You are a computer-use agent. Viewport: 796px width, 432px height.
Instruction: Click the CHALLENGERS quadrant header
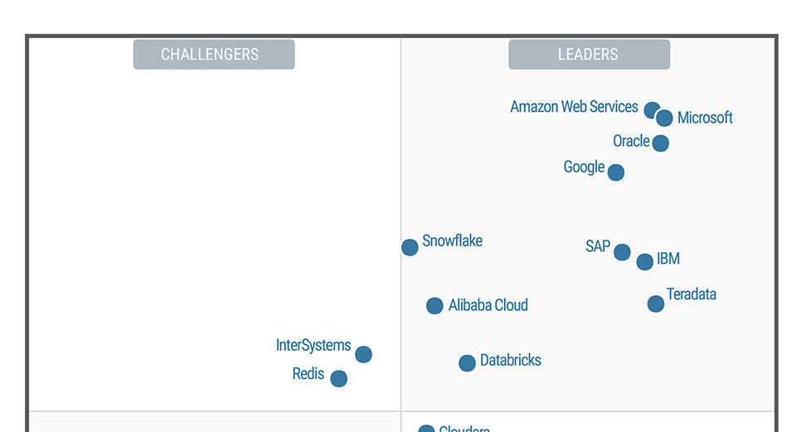pyautogui.click(x=214, y=55)
